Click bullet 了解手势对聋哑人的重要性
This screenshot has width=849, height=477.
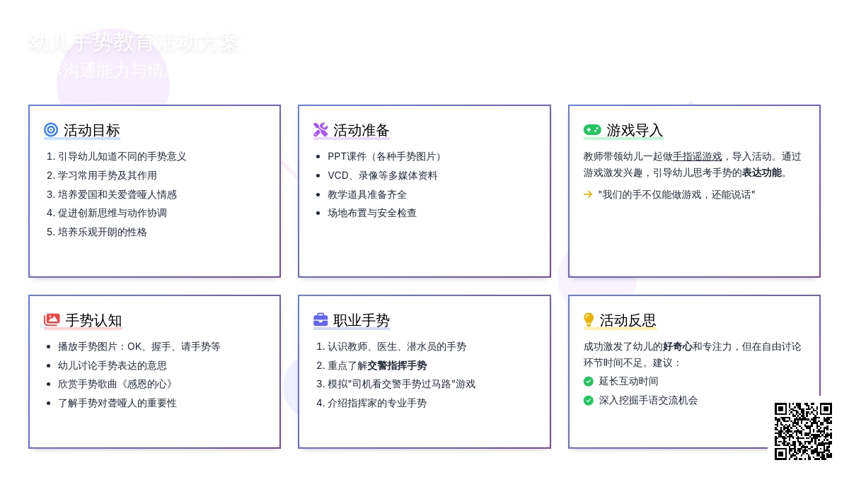point(117,404)
